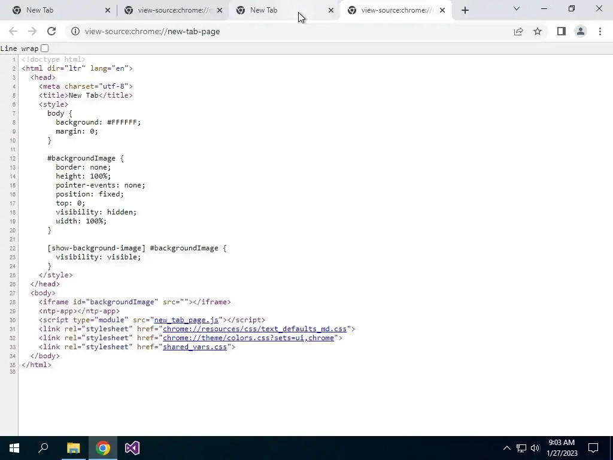The height and width of the screenshot is (460, 613).
Task: Open the side panel
Action: coord(562,31)
